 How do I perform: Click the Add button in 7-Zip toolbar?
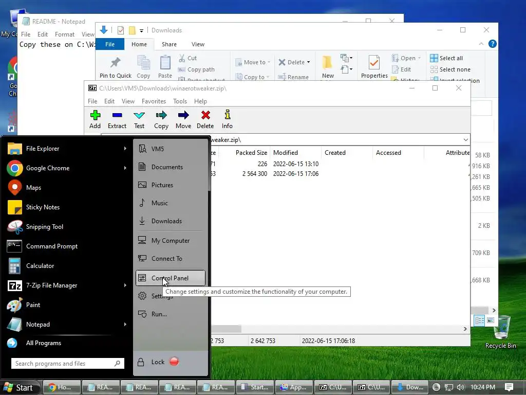pos(95,119)
